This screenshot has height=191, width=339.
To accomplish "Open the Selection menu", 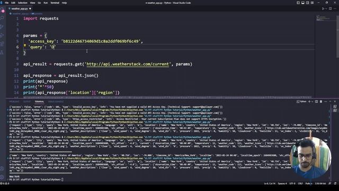I will pyautogui.click(x=22, y=3).
